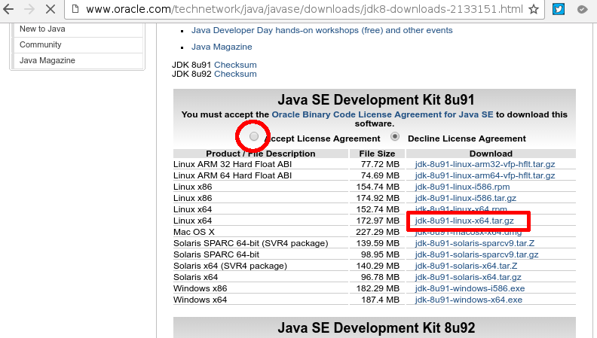The image size is (597, 338).
Task: Download jdk-8u91-linux-arm64-vfp-hflt.tar.gz
Action: tap(485, 175)
